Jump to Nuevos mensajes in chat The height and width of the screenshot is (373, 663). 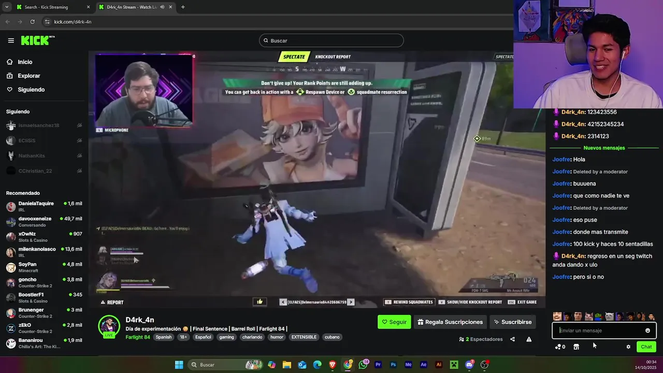coord(604,148)
